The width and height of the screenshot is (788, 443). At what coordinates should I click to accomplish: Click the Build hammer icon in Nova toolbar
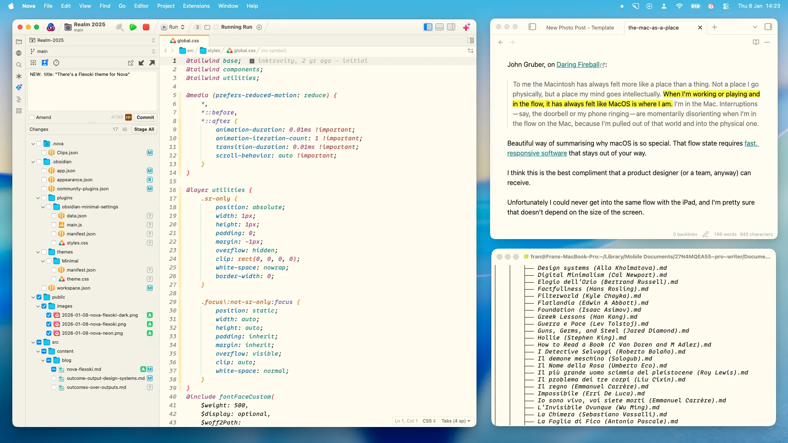[x=119, y=27]
